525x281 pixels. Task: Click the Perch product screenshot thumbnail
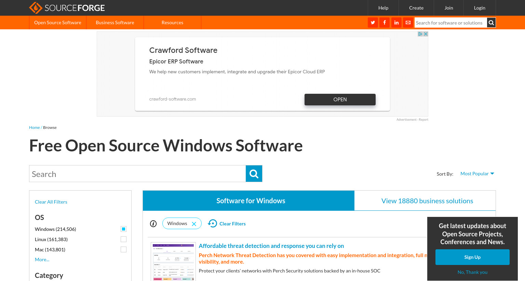point(173,262)
